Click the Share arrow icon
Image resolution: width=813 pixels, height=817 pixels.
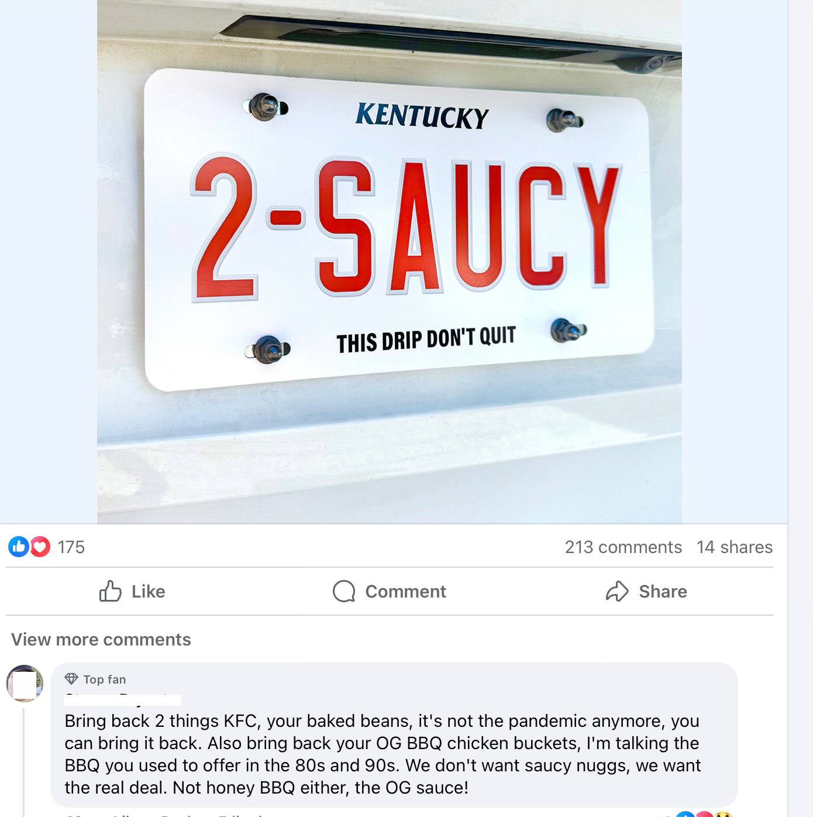(x=617, y=591)
